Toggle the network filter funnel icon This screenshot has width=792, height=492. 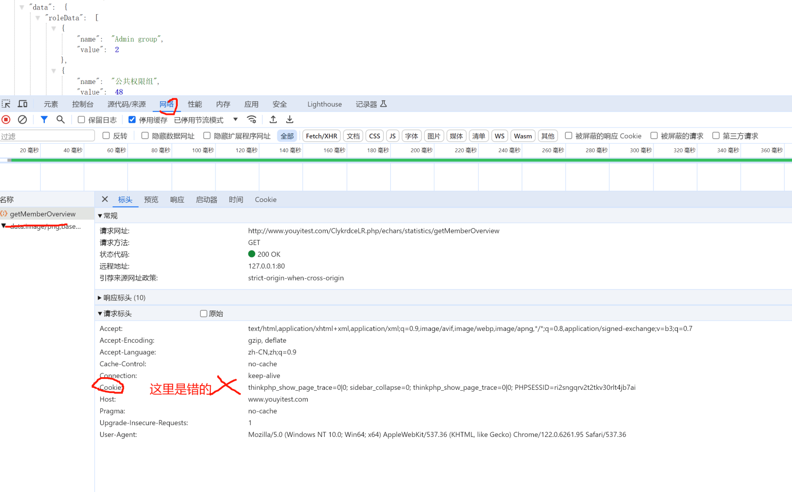(44, 120)
